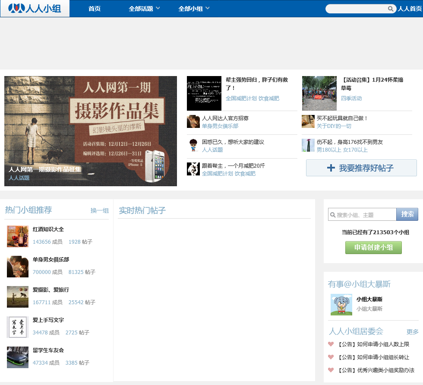The height and width of the screenshot is (385, 423).
Task: Open post 【活动召集】1月24怀柔摘草莓
Action: (372, 84)
